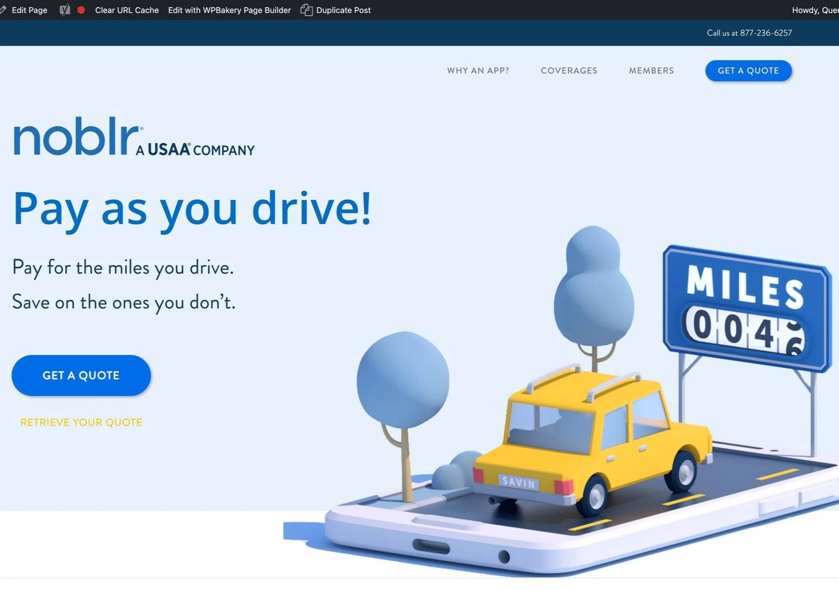The height and width of the screenshot is (589, 839).
Task: Click the Duplicate Post copy icon
Action: 306,10
